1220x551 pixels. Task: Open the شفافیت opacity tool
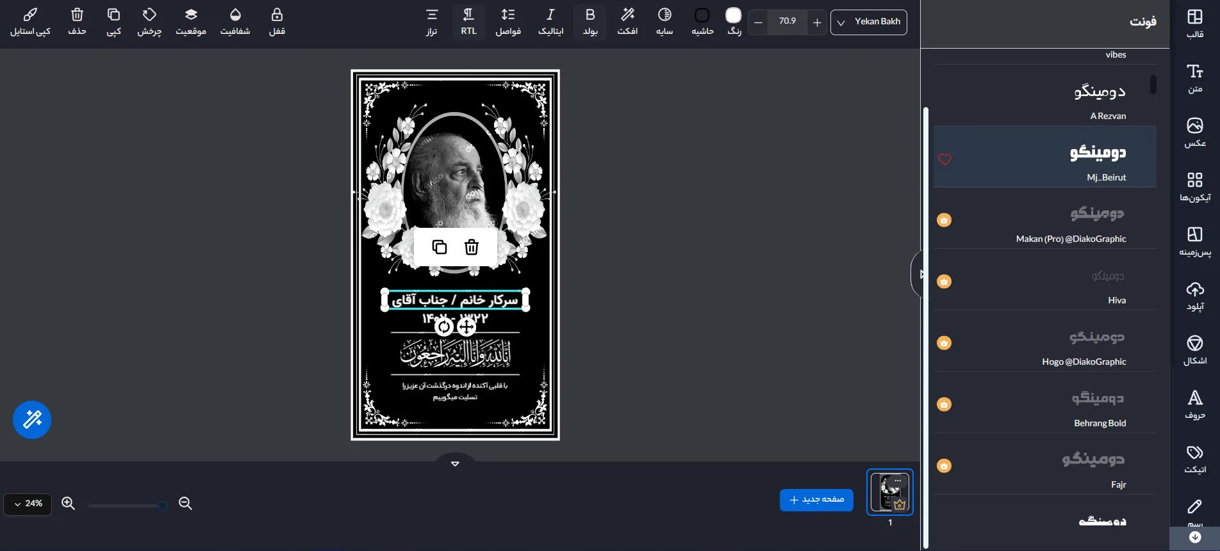(x=235, y=22)
